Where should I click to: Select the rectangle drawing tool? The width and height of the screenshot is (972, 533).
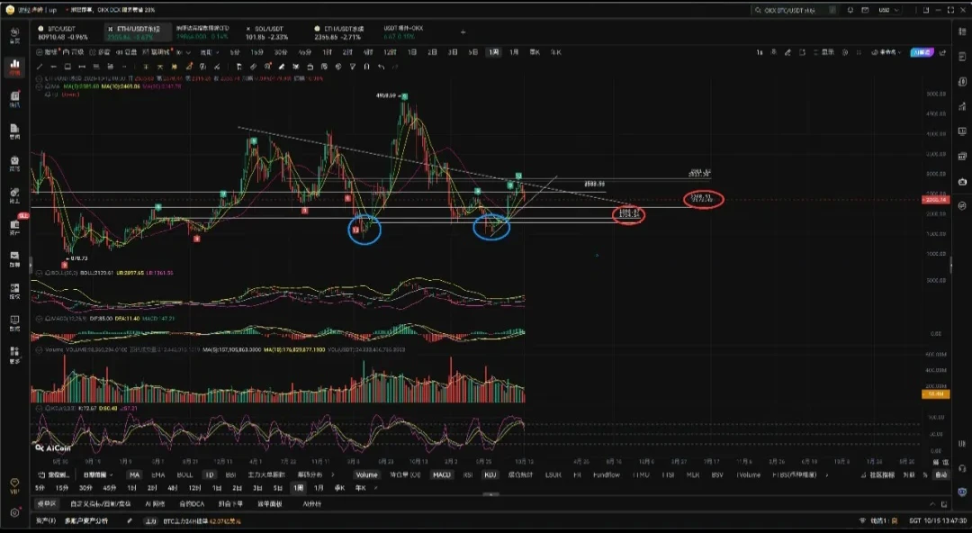click(x=67, y=67)
